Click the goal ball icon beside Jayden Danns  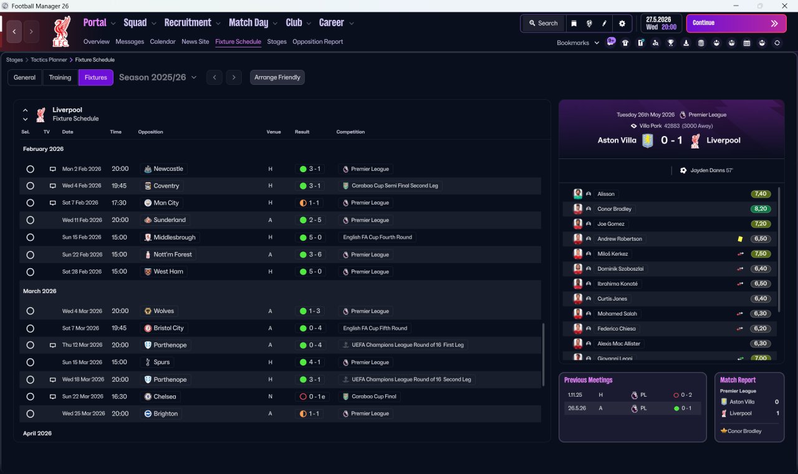pyautogui.click(x=683, y=170)
